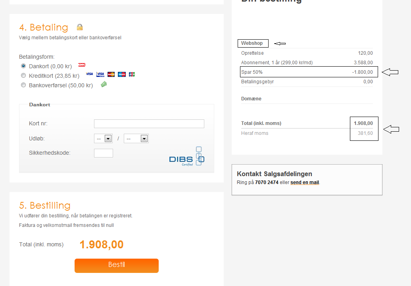Click the Webshop heading in order summary
Viewport: 411px width, 286px height.
253,43
